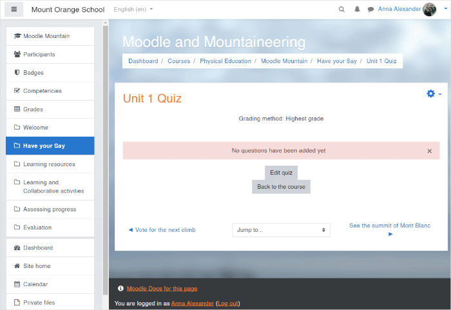Click the Edit quiz button
The height and width of the screenshot is (310, 451).
pos(281,173)
